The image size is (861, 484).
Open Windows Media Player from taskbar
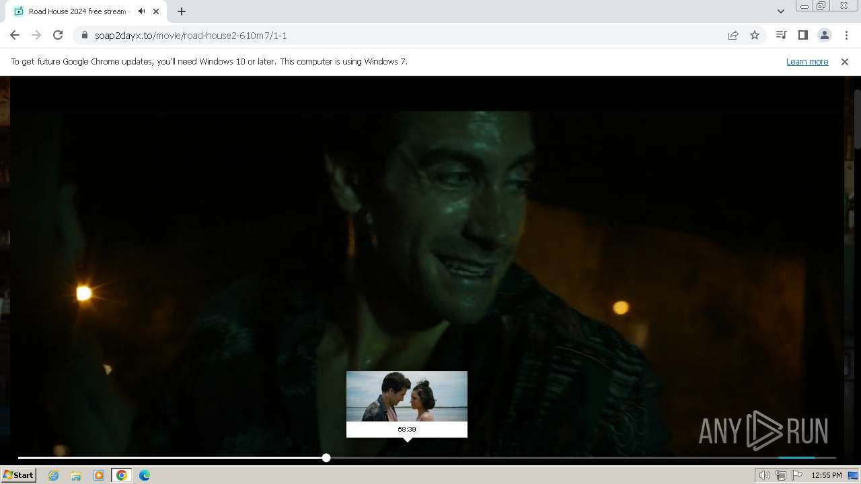[99, 475]
